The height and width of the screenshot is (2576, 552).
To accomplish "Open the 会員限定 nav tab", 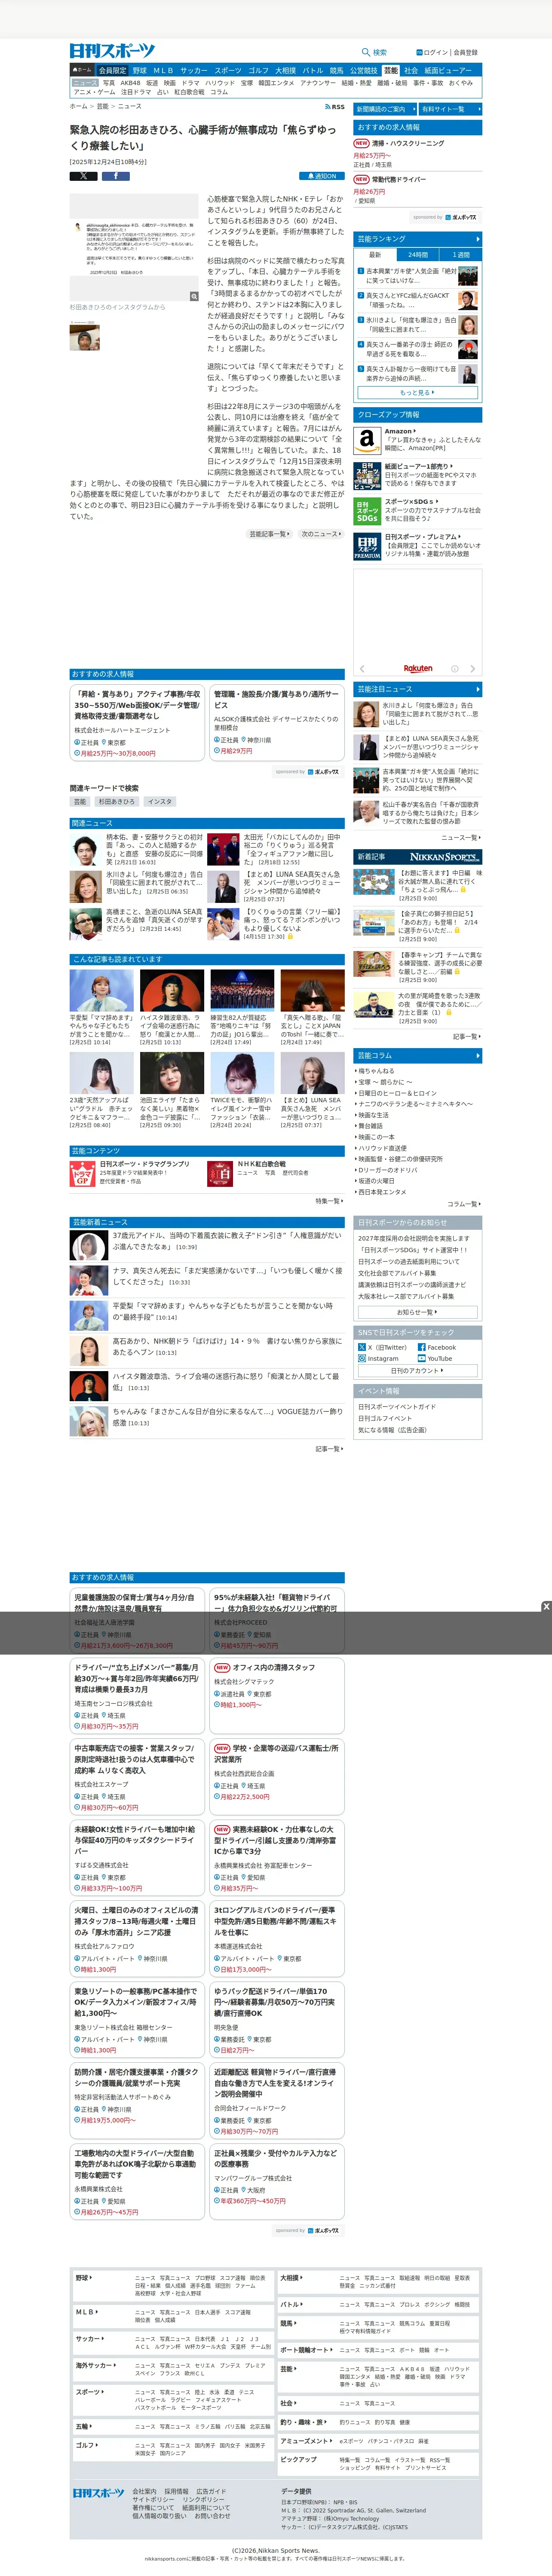I will pyautogui.click(x=112, y=71).
